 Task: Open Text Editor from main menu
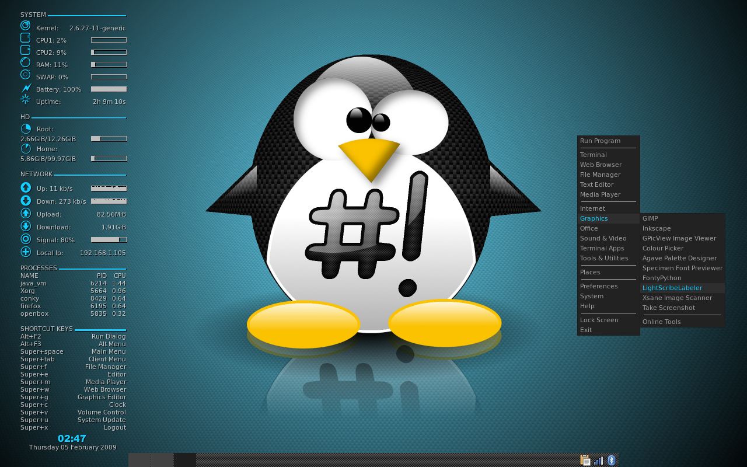click(609, 184)
